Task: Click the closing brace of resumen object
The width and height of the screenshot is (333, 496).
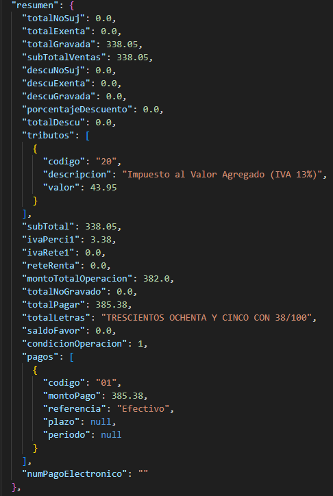Action: [14, 487]
